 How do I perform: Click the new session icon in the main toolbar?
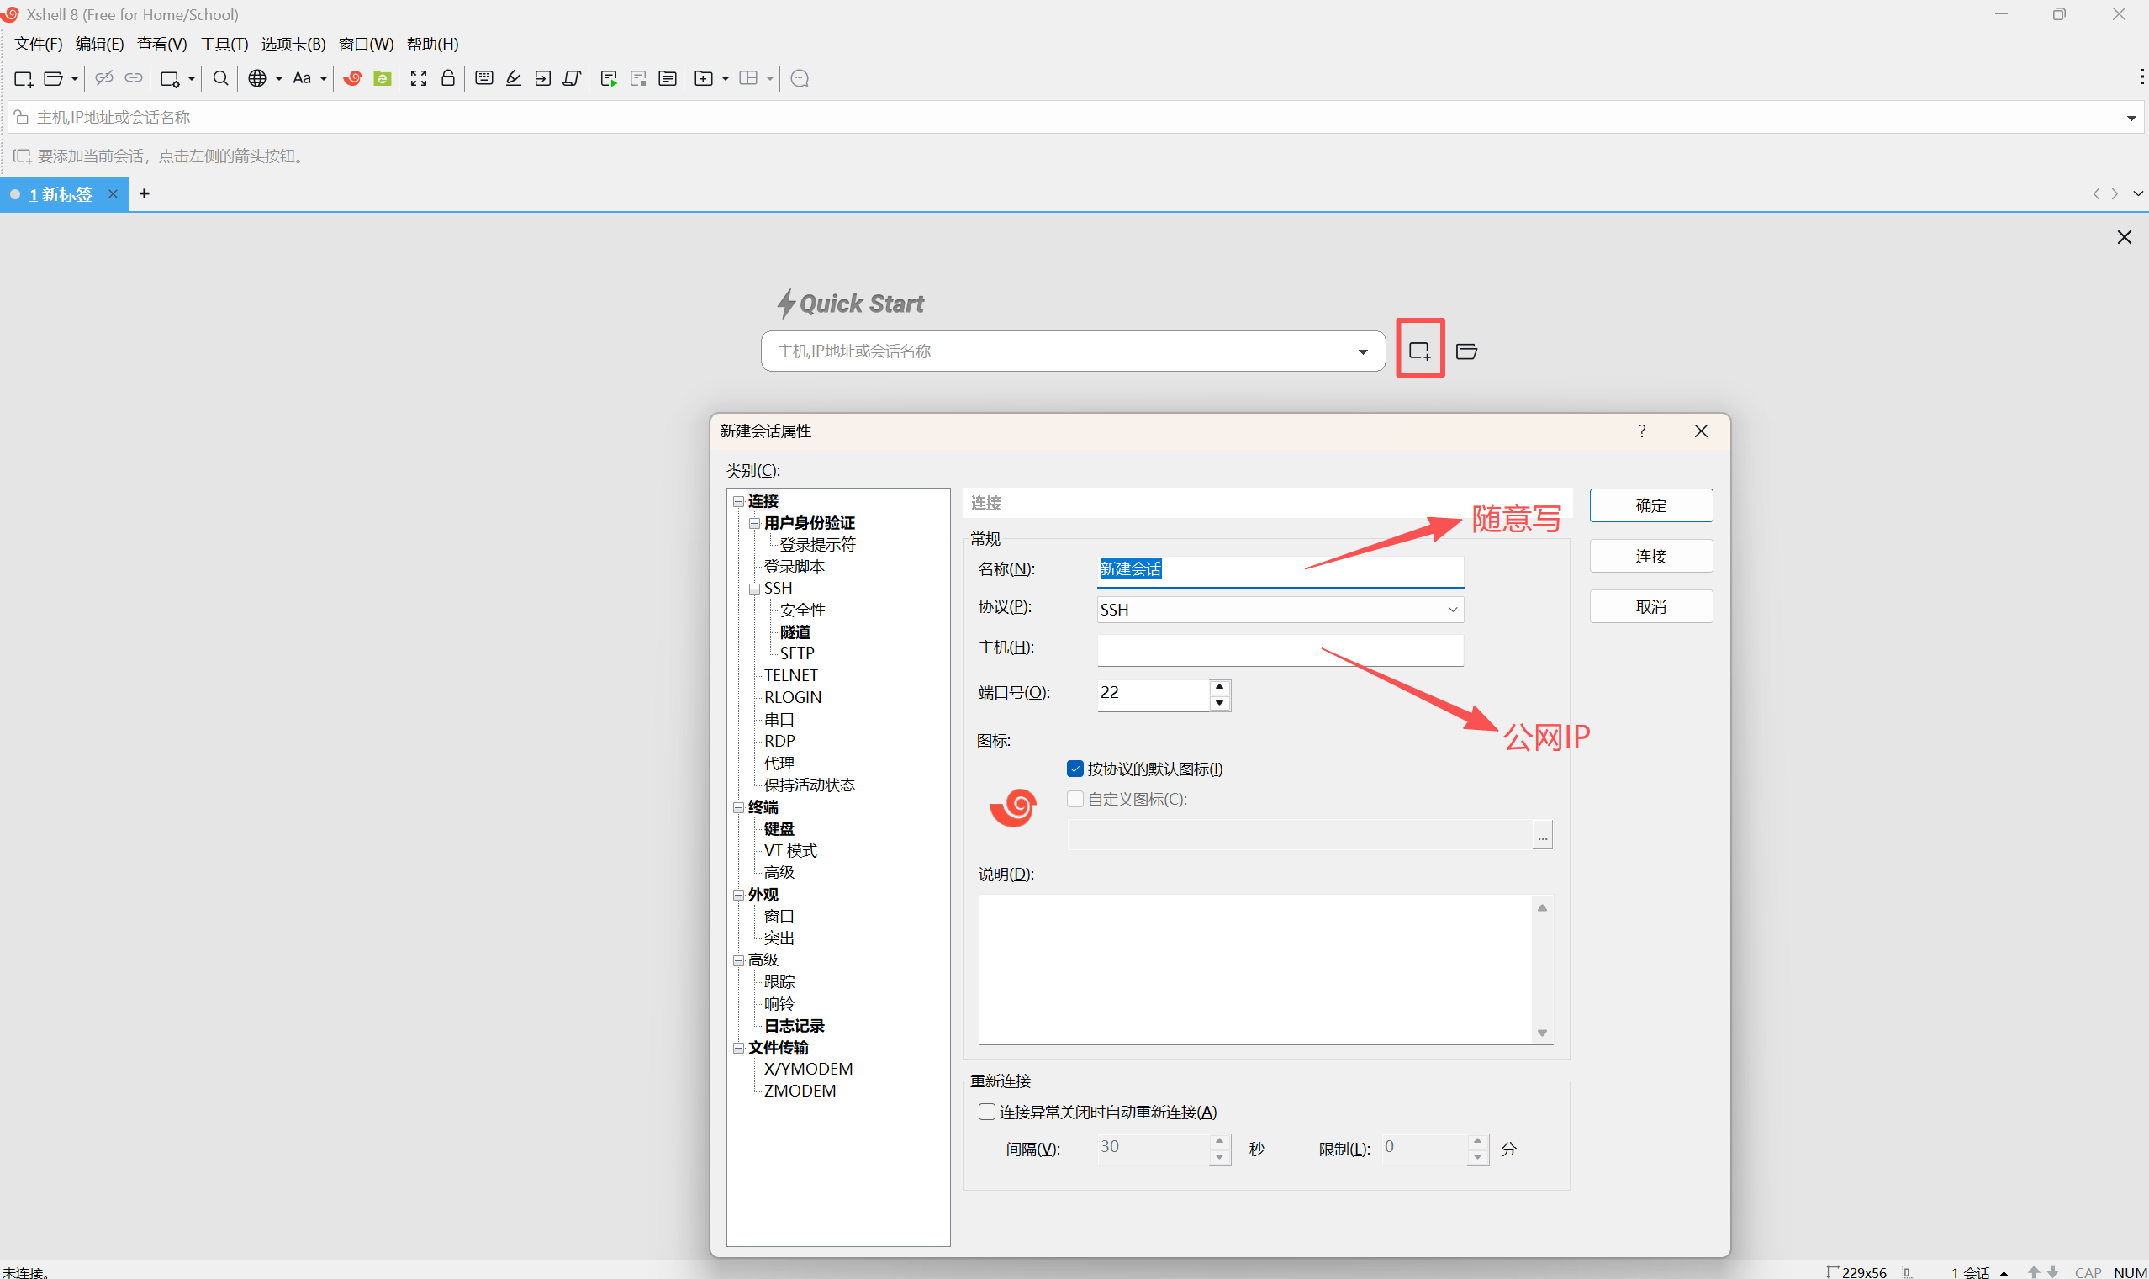(24, 78)
